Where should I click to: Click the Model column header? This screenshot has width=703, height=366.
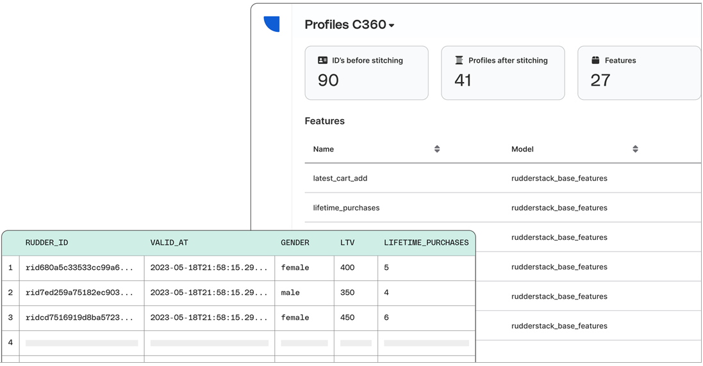click(x=522, y=149)
